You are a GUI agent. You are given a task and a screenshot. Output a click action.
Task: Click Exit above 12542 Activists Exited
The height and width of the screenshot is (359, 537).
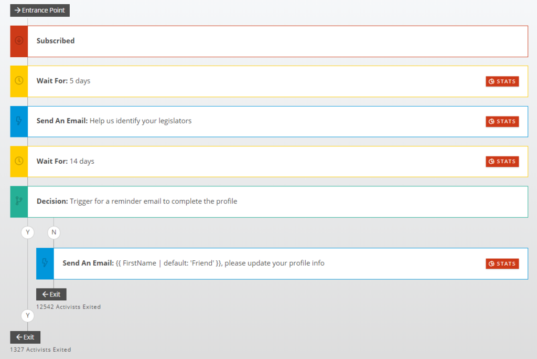pyautogui.click(x=51, y=294)
